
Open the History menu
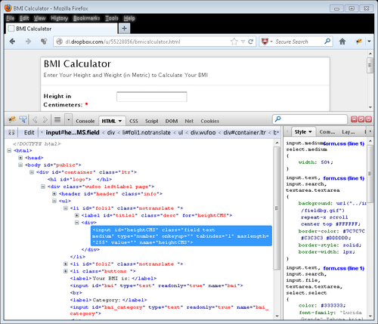[60, 18]
